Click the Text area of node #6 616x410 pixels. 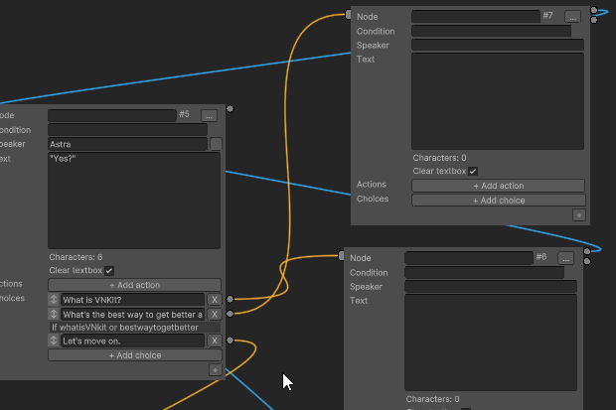(x=493, y=342)
